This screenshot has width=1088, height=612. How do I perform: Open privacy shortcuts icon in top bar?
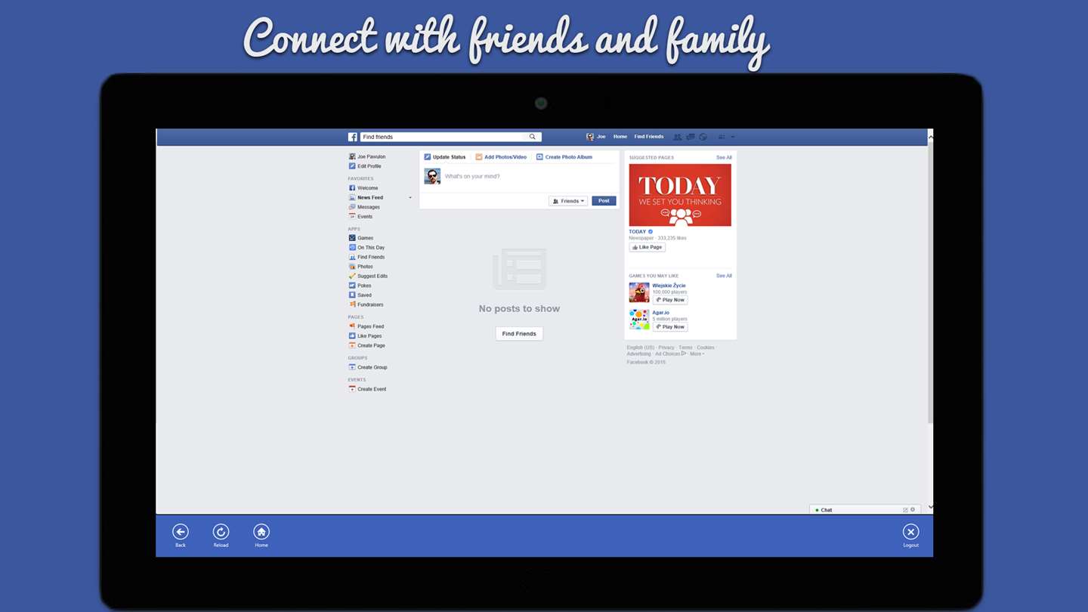coord(722,137)
